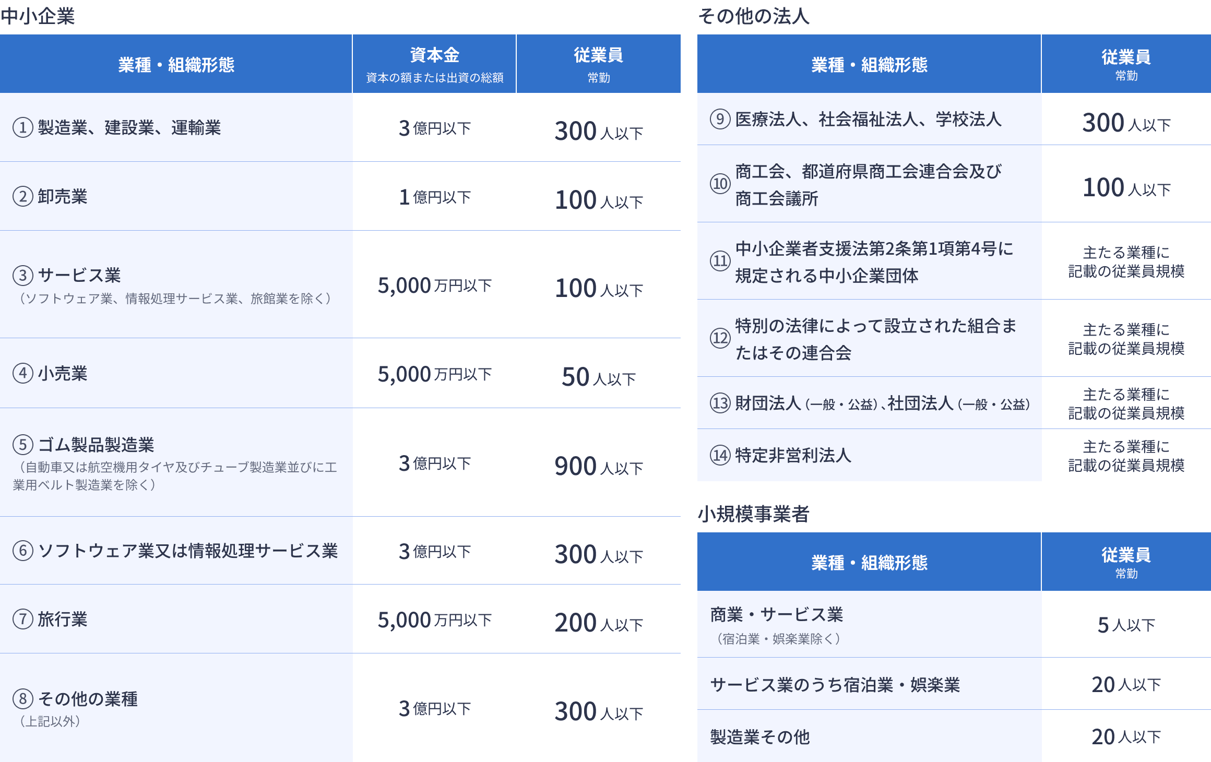The image size is (1211, 762).
Task: Select row ⑥ ソフトウェア業又は情報処理サービス業
Action: click(x=175, y=551)
